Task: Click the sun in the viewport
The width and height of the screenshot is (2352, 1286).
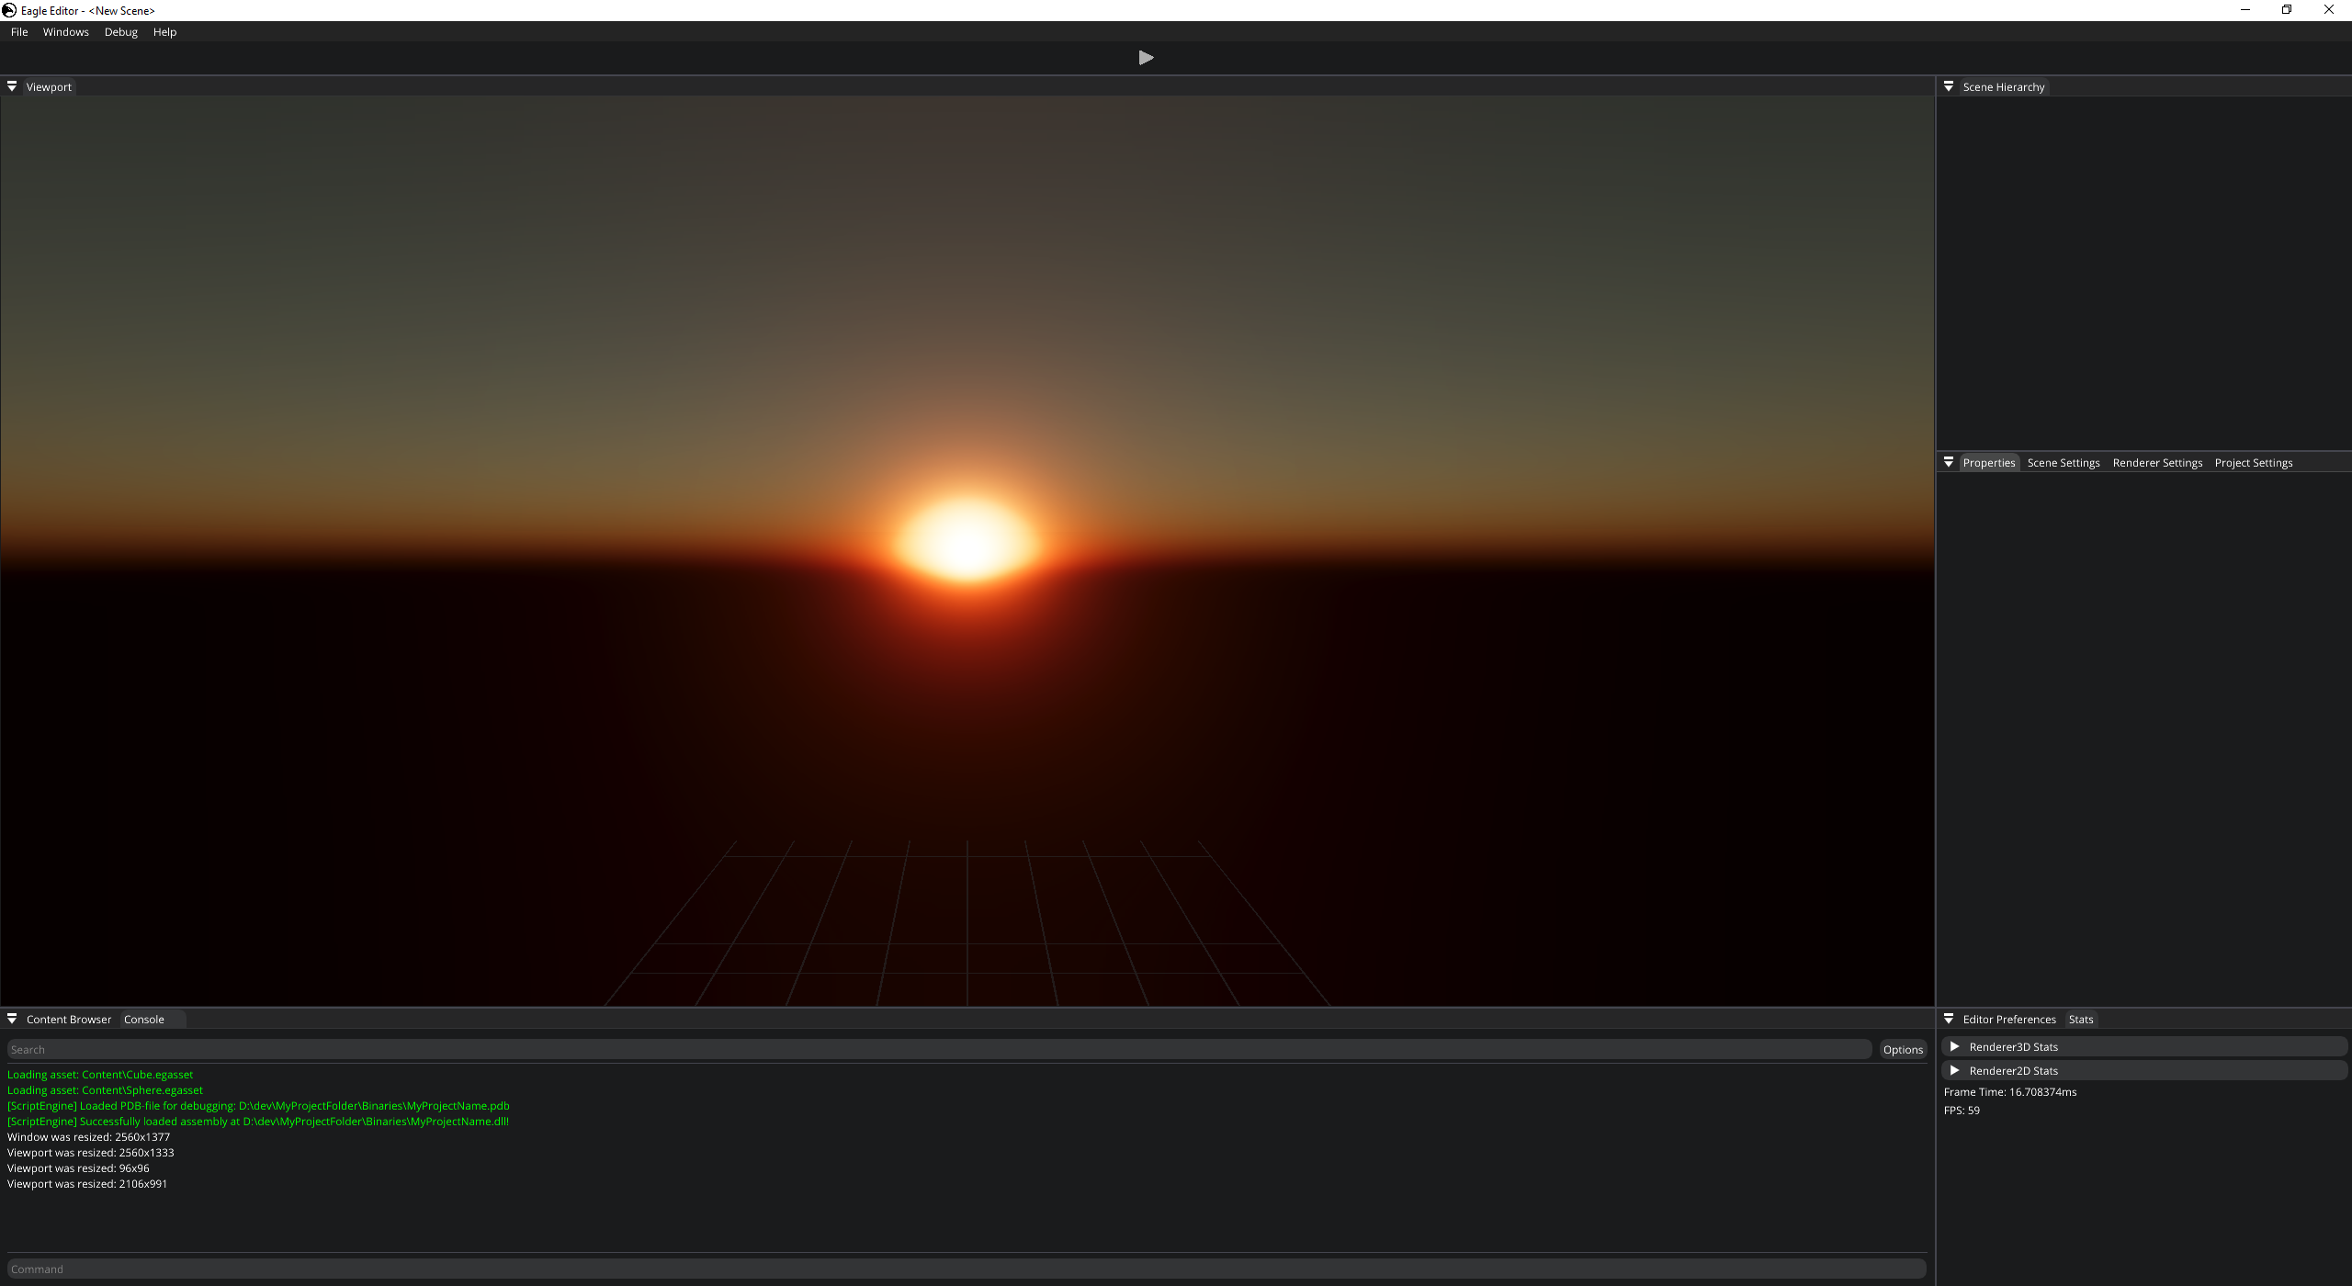Action: [x=967, y=540]
